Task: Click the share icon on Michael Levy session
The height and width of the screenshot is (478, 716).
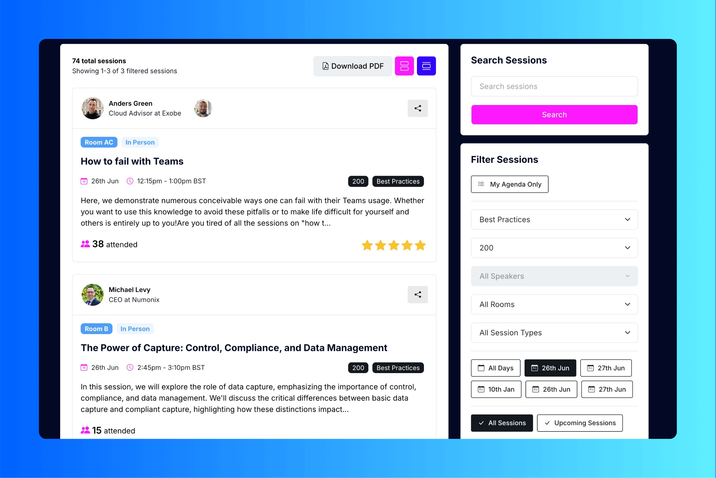Action: 418,294
